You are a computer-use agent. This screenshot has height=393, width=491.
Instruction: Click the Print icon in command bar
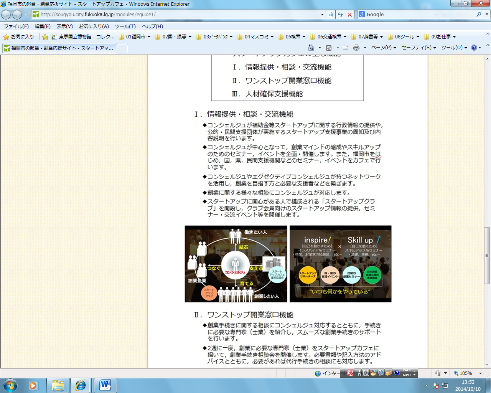(x=356, y=48)
